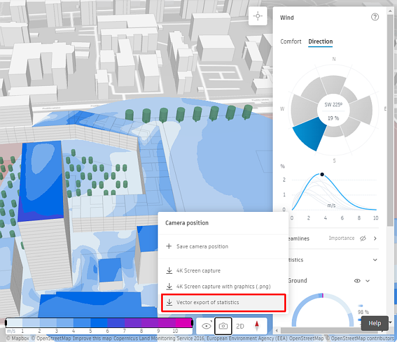The image size is (397, 342).
Task: Expand the Streamlines section arrow
Action: tap(375, 238)
